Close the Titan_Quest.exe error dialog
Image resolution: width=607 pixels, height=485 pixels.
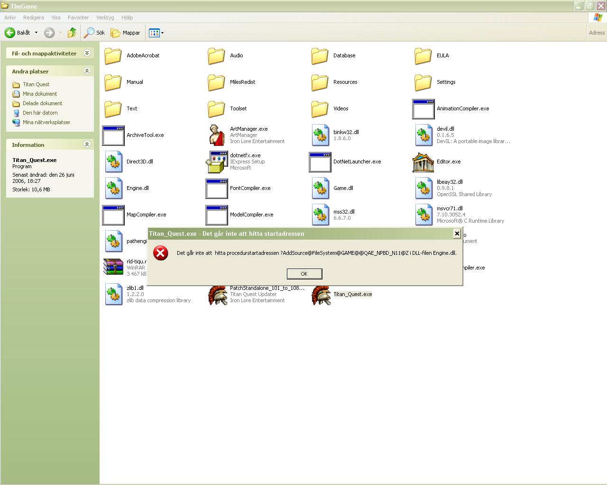tap(457, 234)
